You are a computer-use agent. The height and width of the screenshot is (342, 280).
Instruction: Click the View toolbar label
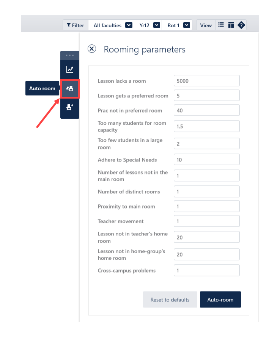point(206,25)
